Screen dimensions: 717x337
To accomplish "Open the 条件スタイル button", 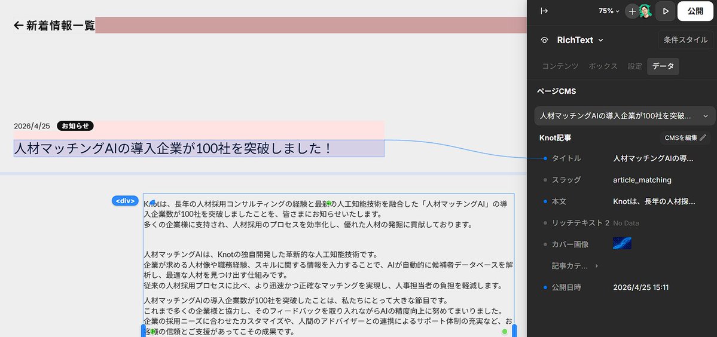I will 685,39.
